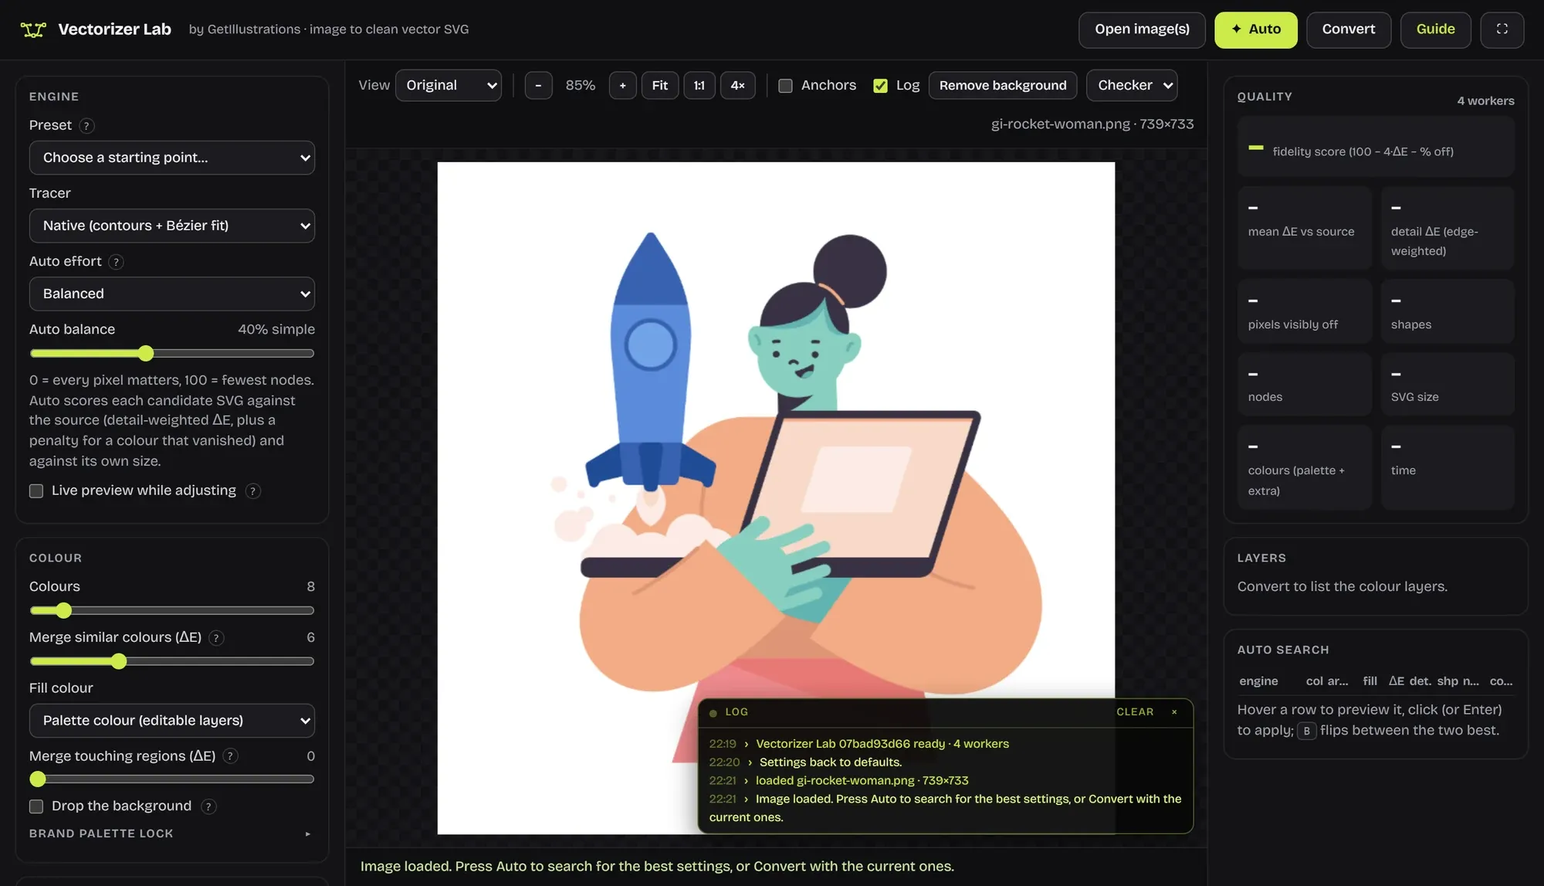Enable the Anchors checkbox
The height and width of the screenshot is (886, 1544).
(x=785, y=86)
